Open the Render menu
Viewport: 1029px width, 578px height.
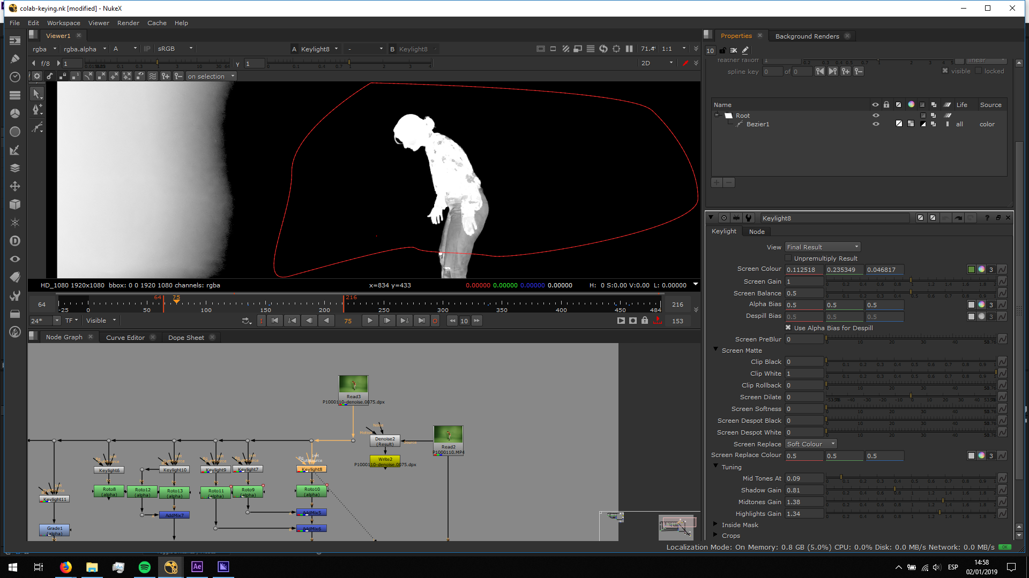(x=128, y=23)
